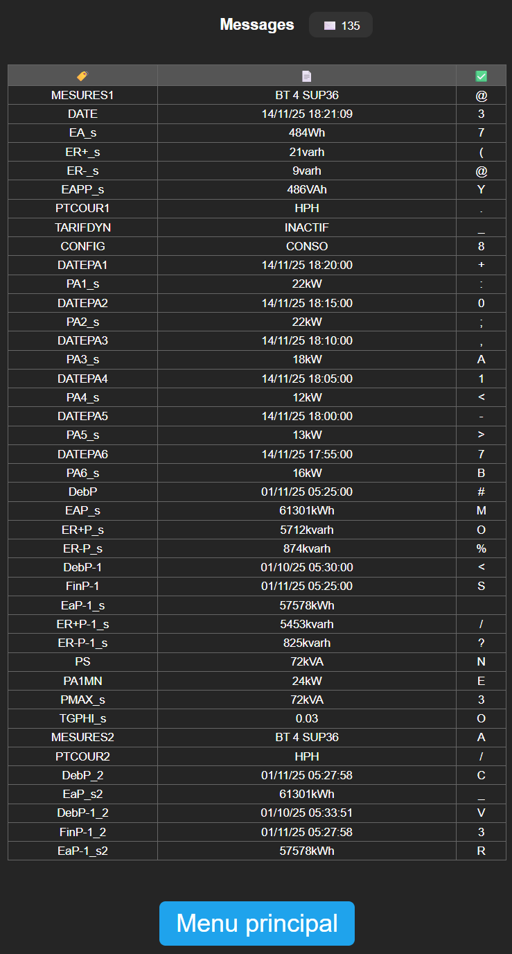Click the PTCOUR1 cell showing HPH
Image resolution: width=512 pixels, height=954 pixels.
pos(307,208)
